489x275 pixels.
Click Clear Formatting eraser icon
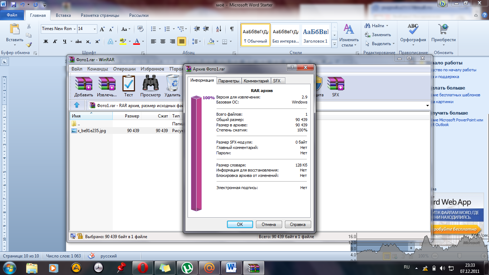point(140,29)
